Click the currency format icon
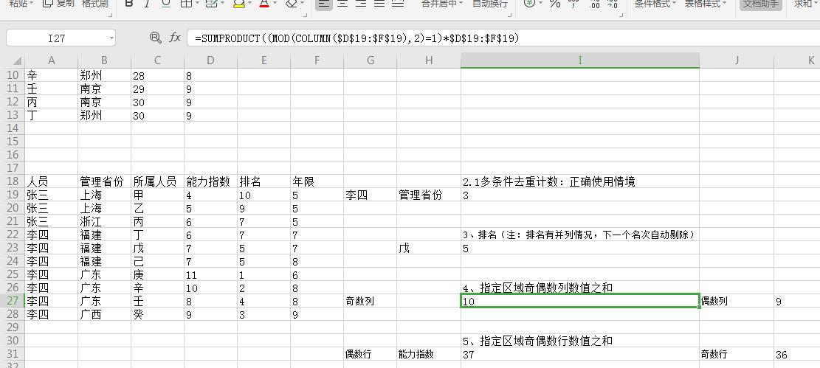This screenshot has height=368, width=820. point(530,3)
